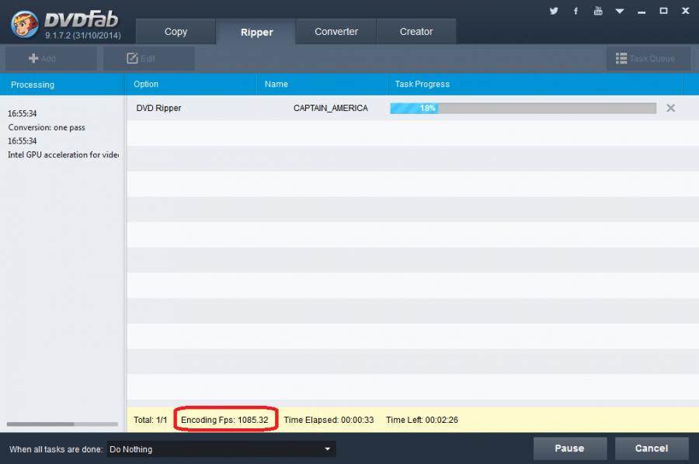
Task: Switch to the Ripper tab
Action: [256, 32]
